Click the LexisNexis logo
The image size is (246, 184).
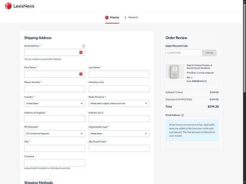[x=20, y=6]
